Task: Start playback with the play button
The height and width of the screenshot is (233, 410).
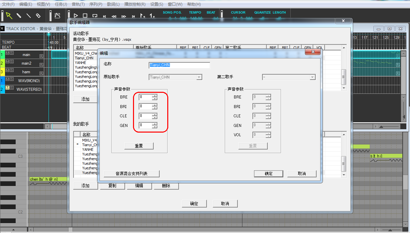Action: (75, 16)
